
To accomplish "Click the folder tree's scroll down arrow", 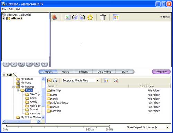I will [43, 117].
